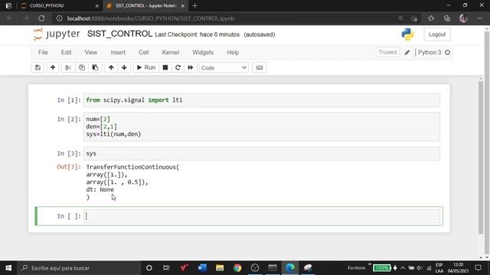This screenshot has height=275, width=490.
Task: Open the Edit menu
Action: point(67,53)
